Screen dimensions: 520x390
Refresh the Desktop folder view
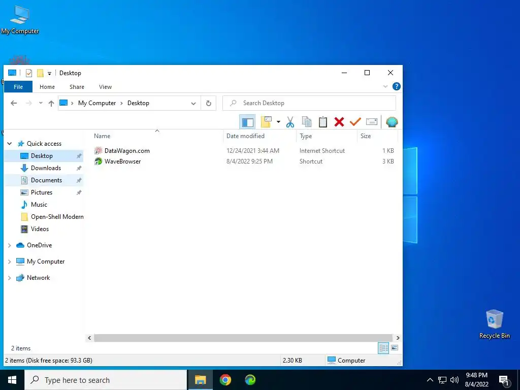tap(209, 103)
